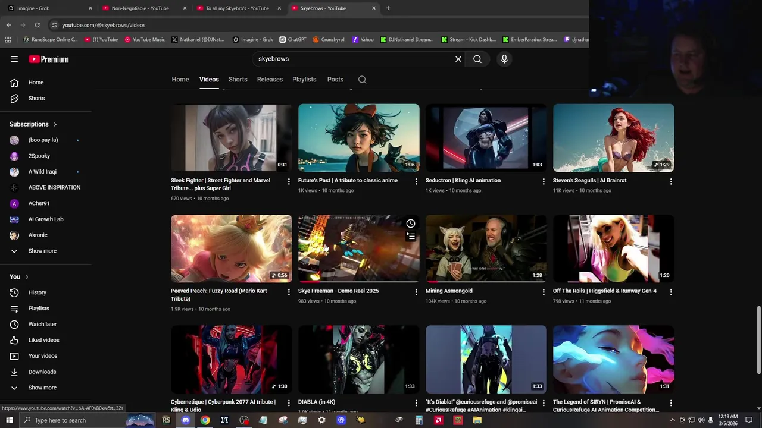Open more options for Skye Freeman Demo Reel
This screenshot has width=762, height=428.
(416, 292)
